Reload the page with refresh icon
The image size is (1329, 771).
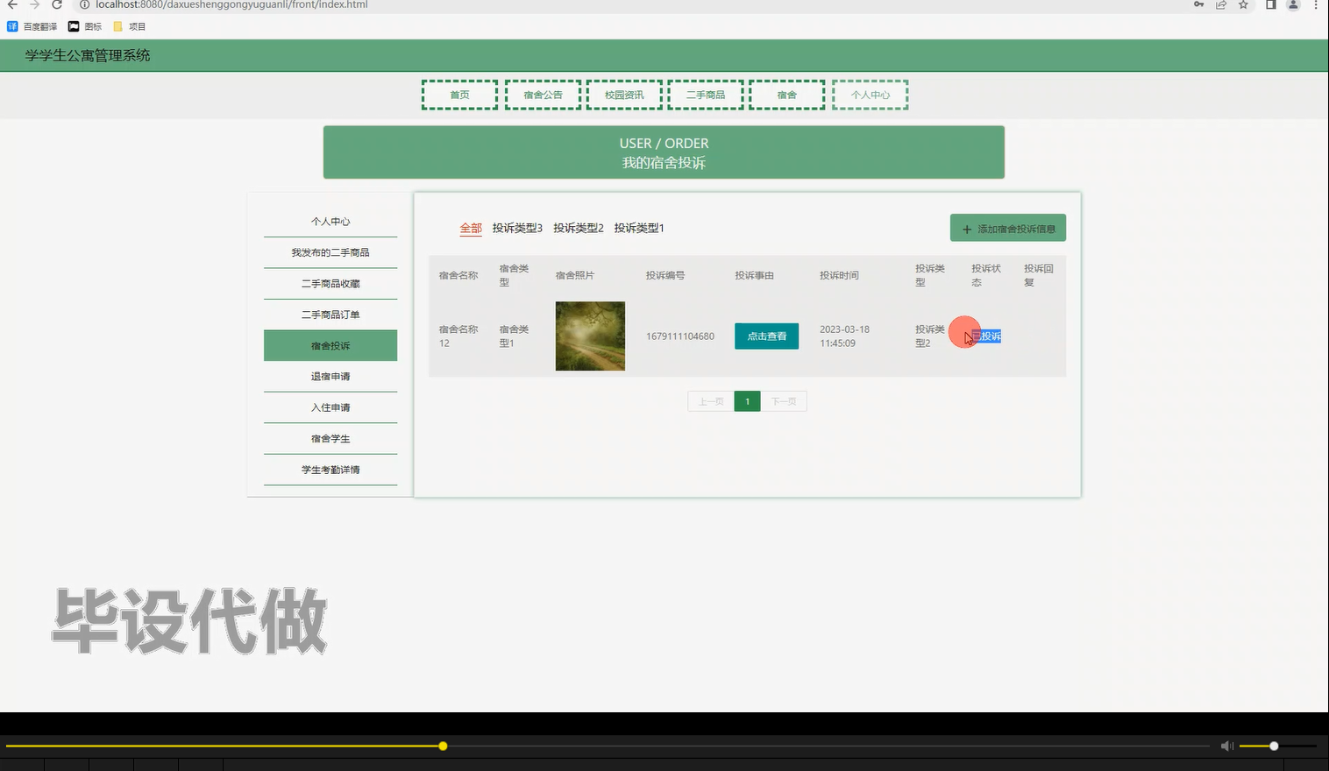pyautogui.click(x=56, y=5)
